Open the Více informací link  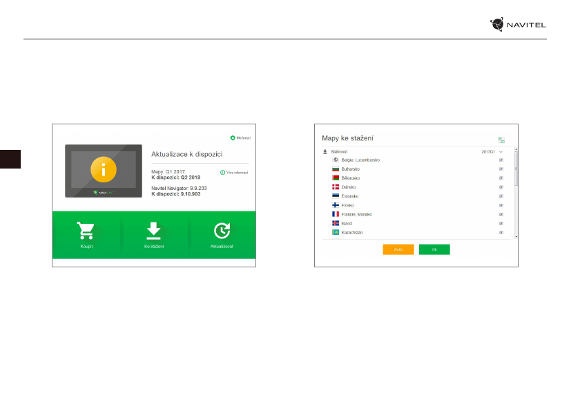(234, 173)
